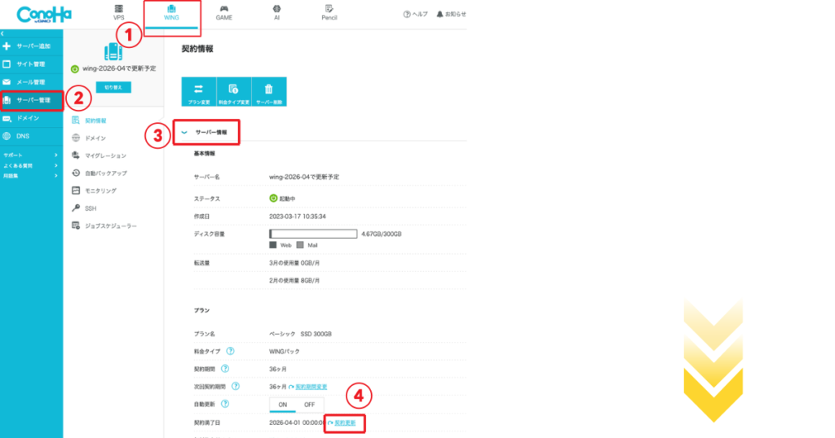Open メール管理 in the sidebar
835x438 pixels.
click(x=32, y=82)
